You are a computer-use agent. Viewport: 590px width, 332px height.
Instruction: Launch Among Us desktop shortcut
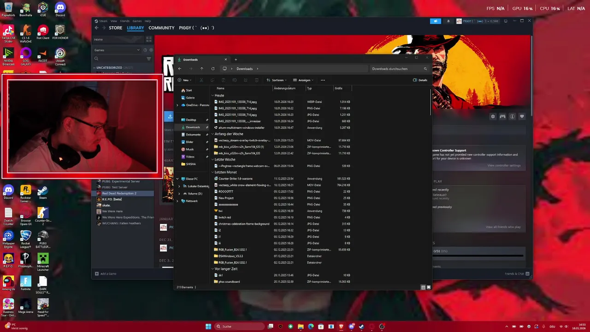tap(8, 284)
